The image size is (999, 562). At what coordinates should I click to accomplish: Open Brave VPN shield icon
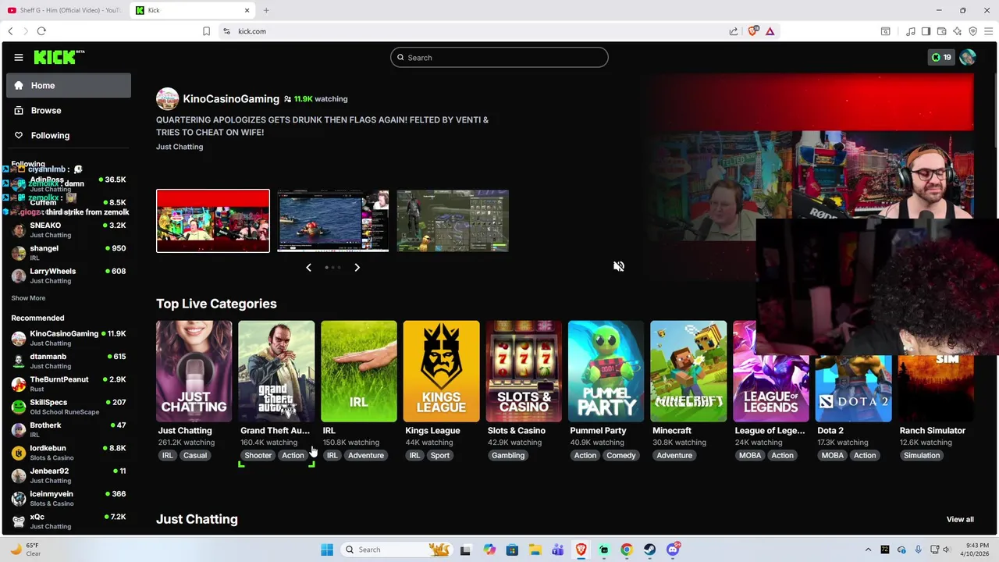(972, 31)
